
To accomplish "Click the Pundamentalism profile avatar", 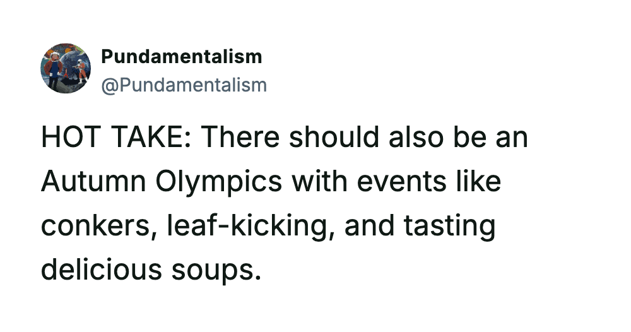I will (66, 69).
